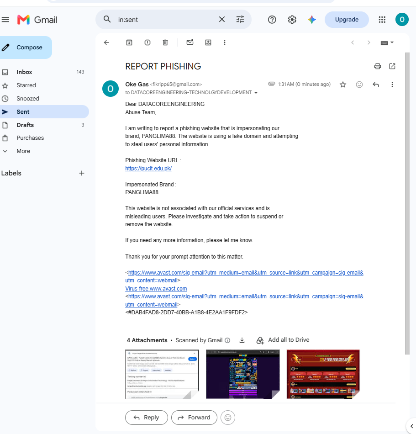Compose a new email

click(25, 48)
